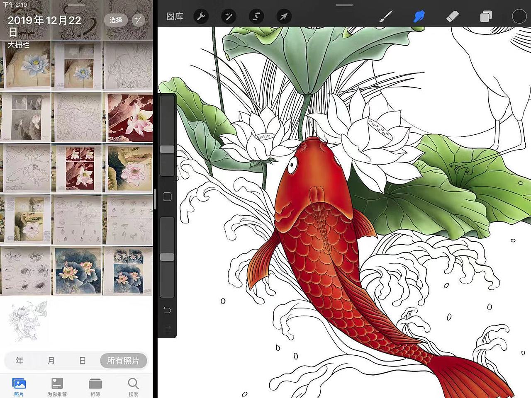Tap the Undo arrow in sidebar

(x=167, y=310)
